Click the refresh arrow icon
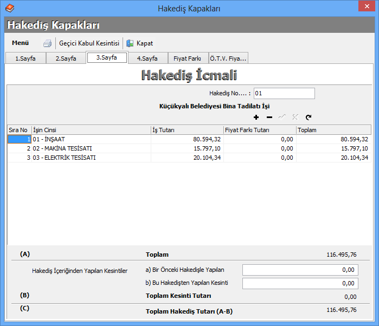The image size is (379, 326). point(309,117)
